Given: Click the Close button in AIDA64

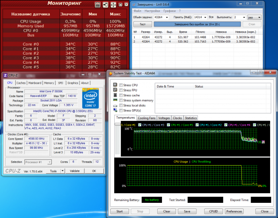Looking at the screenshot, I should [x=265, y=211].
